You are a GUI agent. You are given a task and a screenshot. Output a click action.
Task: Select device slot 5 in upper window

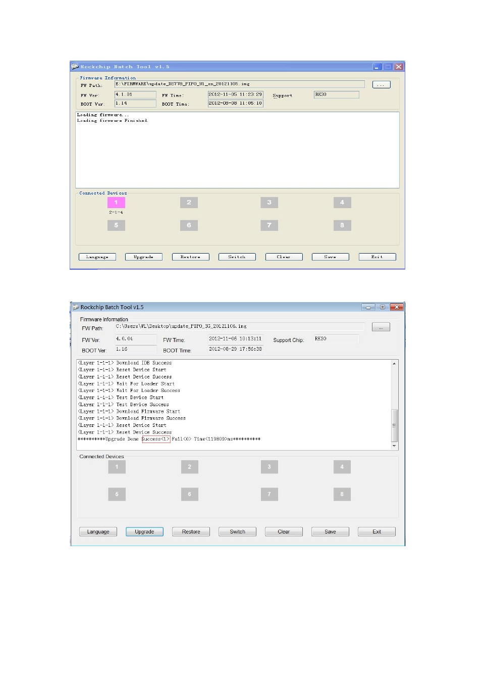(x=116, y=225)
